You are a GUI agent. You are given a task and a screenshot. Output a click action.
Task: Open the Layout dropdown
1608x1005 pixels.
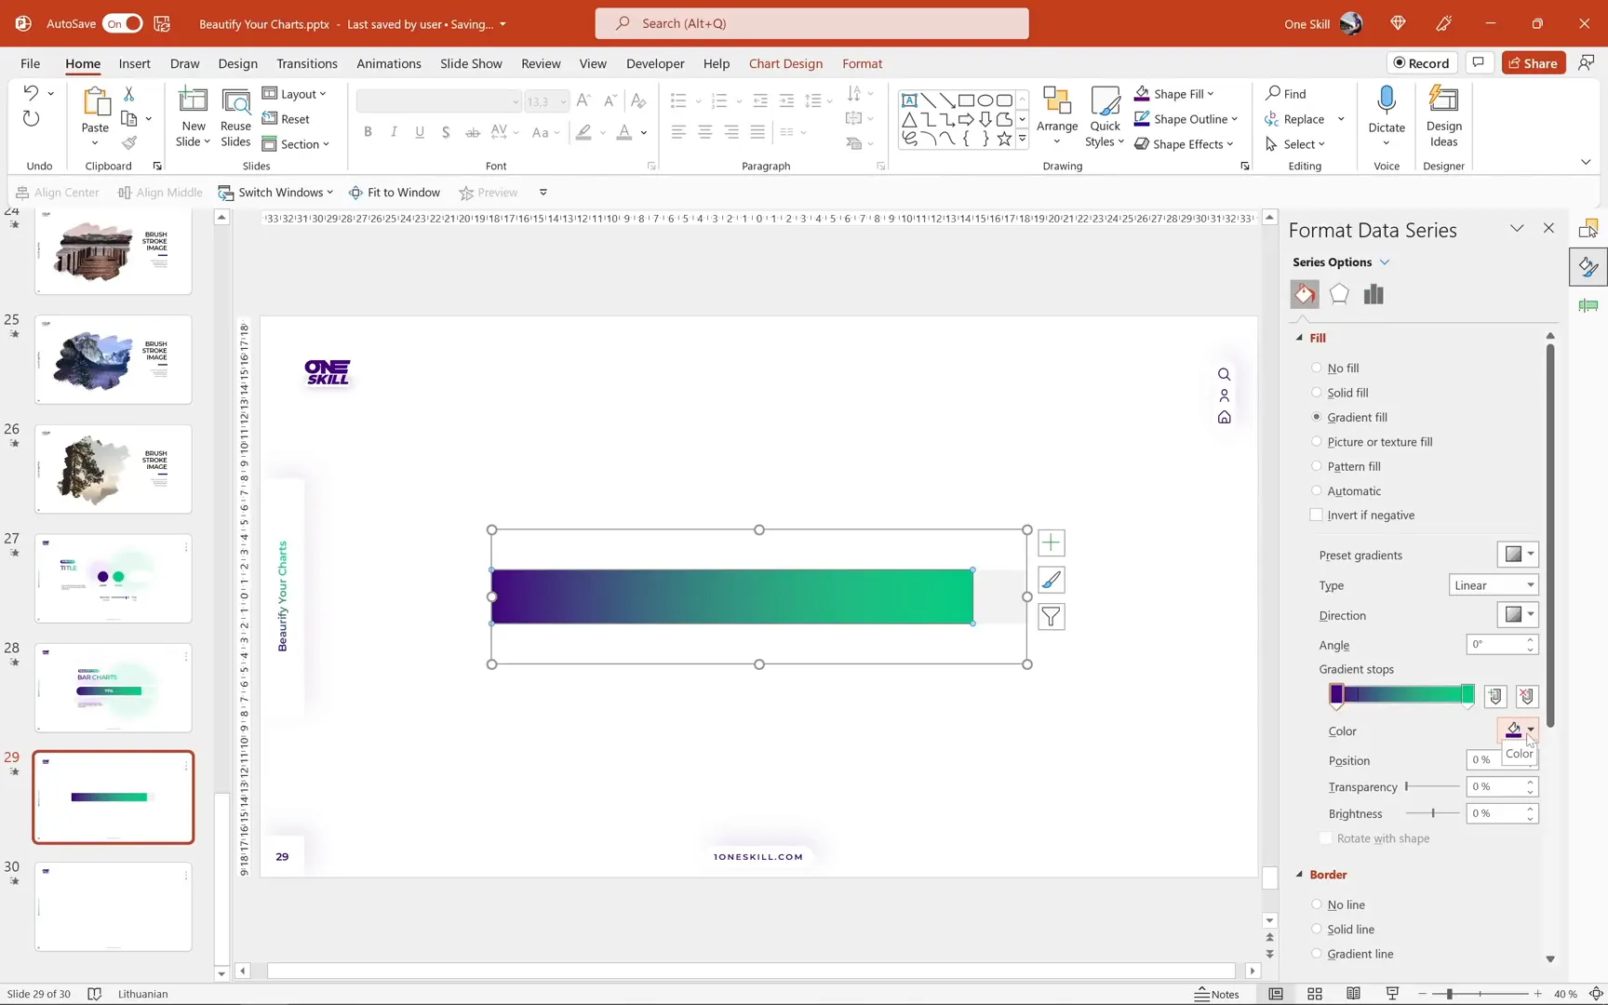tap(294, 94)
